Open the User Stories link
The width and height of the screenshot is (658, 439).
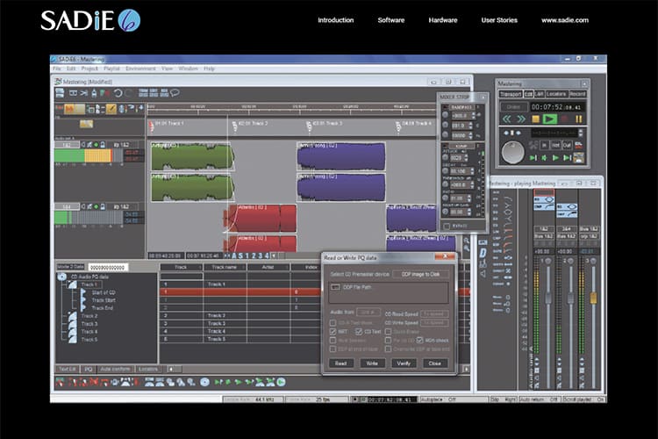click(x=499, y=20)
